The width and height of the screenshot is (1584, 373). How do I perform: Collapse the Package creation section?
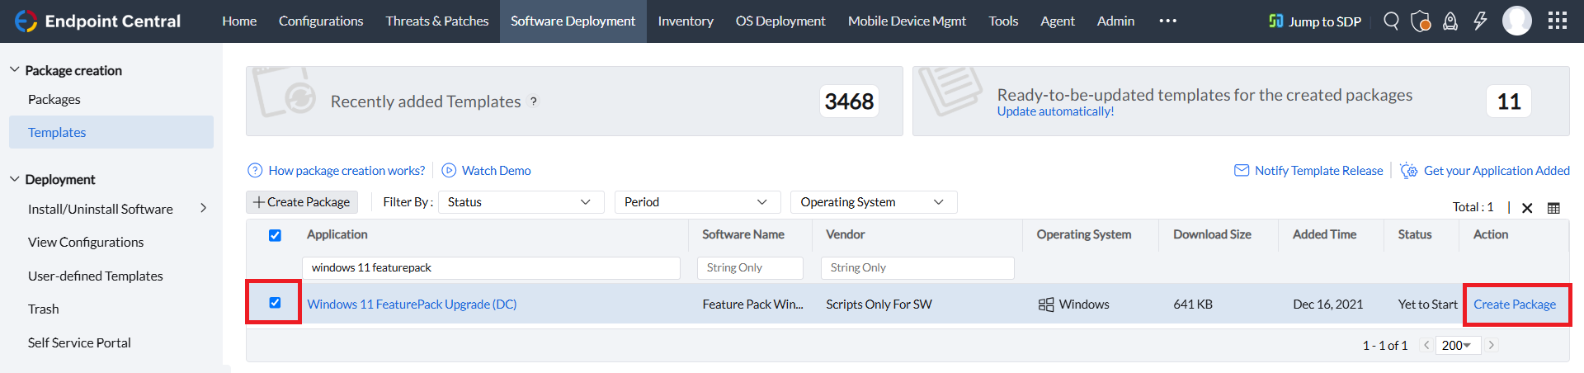(15, 70)
